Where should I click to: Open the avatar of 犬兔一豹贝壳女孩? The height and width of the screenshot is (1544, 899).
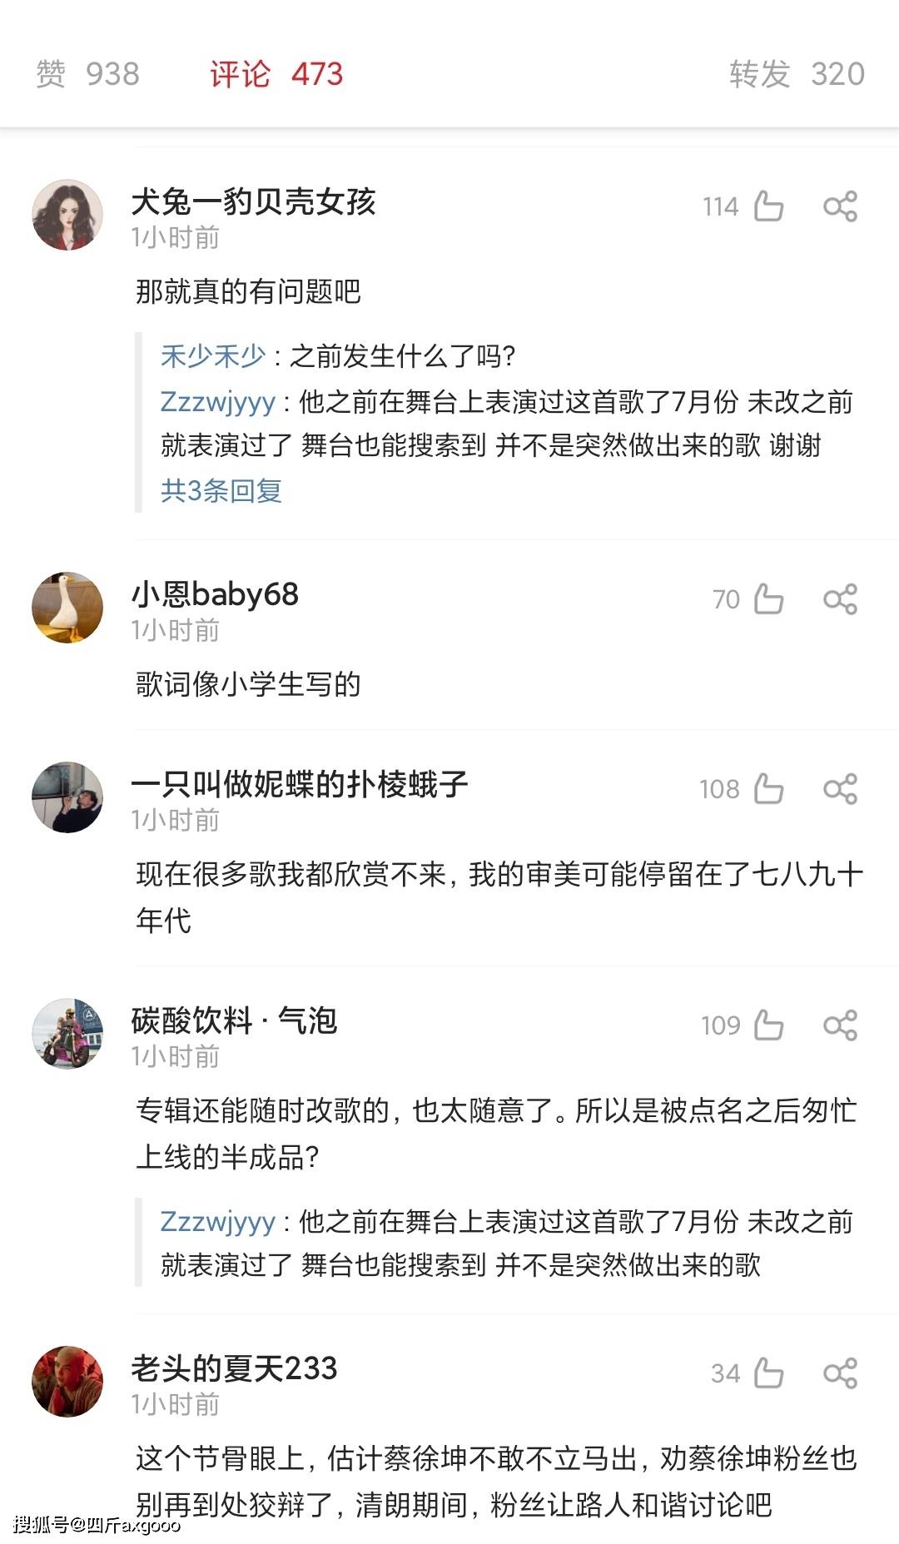67,215
